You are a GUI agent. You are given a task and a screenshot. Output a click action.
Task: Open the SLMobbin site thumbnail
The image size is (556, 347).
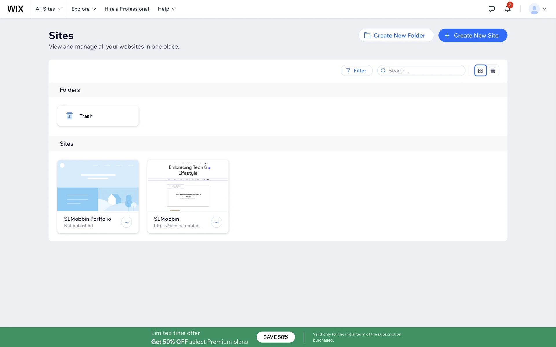tap(188, 186)
